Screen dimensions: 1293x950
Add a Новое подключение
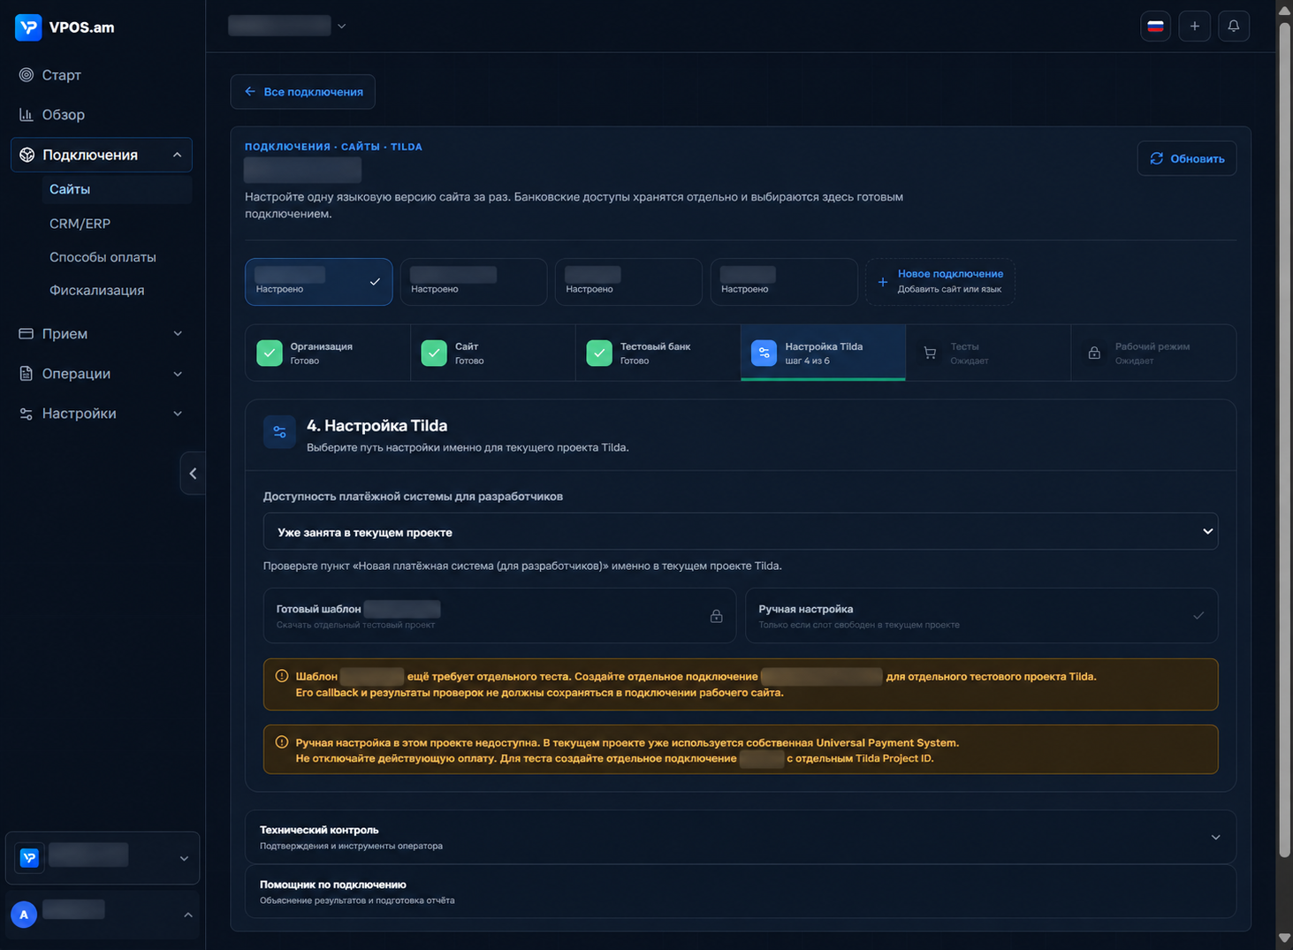click(x=940, y=282)
